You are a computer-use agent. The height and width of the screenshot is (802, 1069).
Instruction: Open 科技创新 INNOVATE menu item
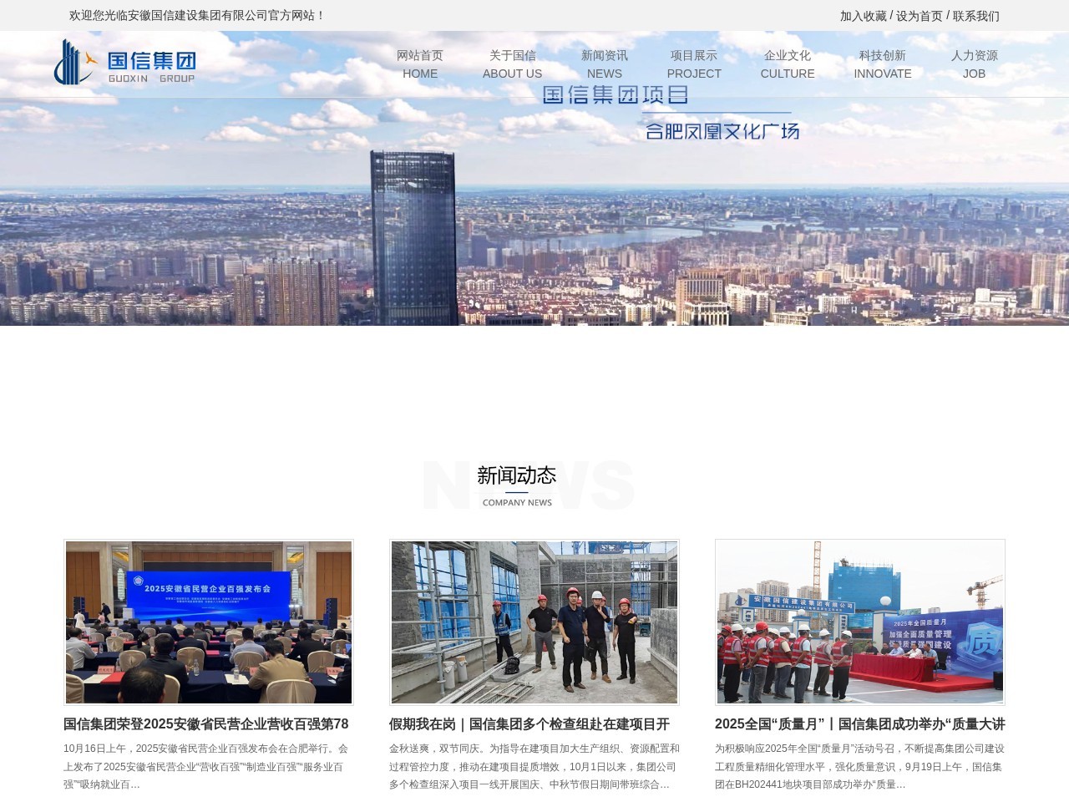[x=882, y=64]
